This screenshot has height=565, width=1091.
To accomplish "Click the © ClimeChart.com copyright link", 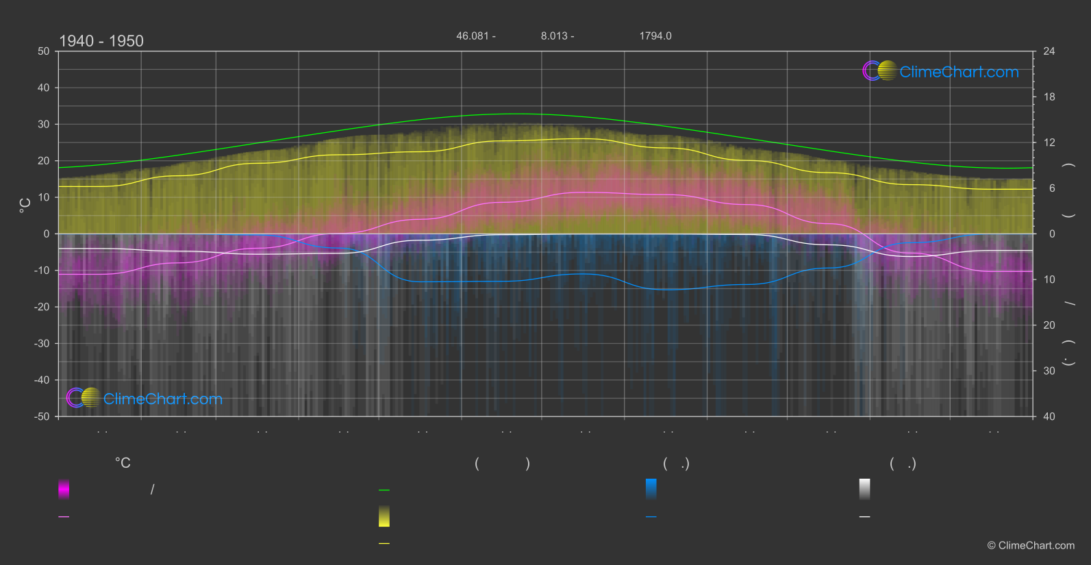I will pos(1031,545).
